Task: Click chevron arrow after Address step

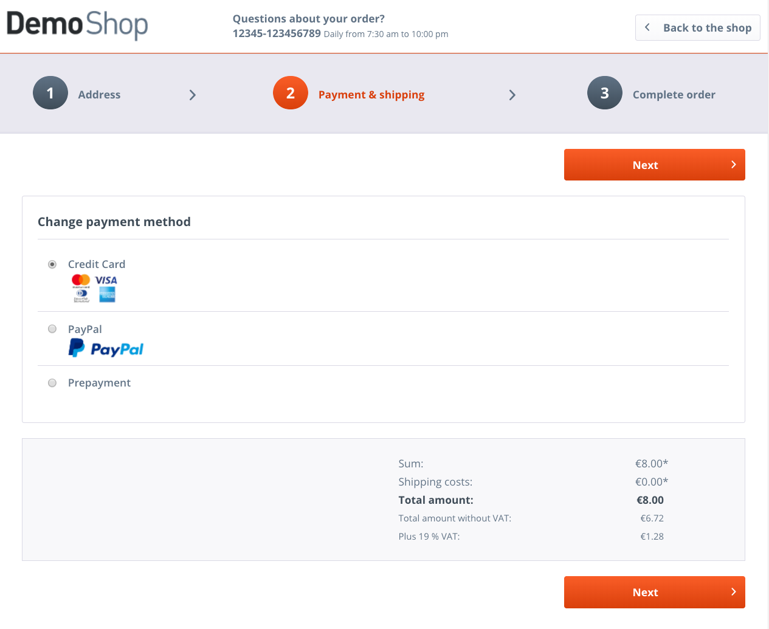Action: [193, 95]
